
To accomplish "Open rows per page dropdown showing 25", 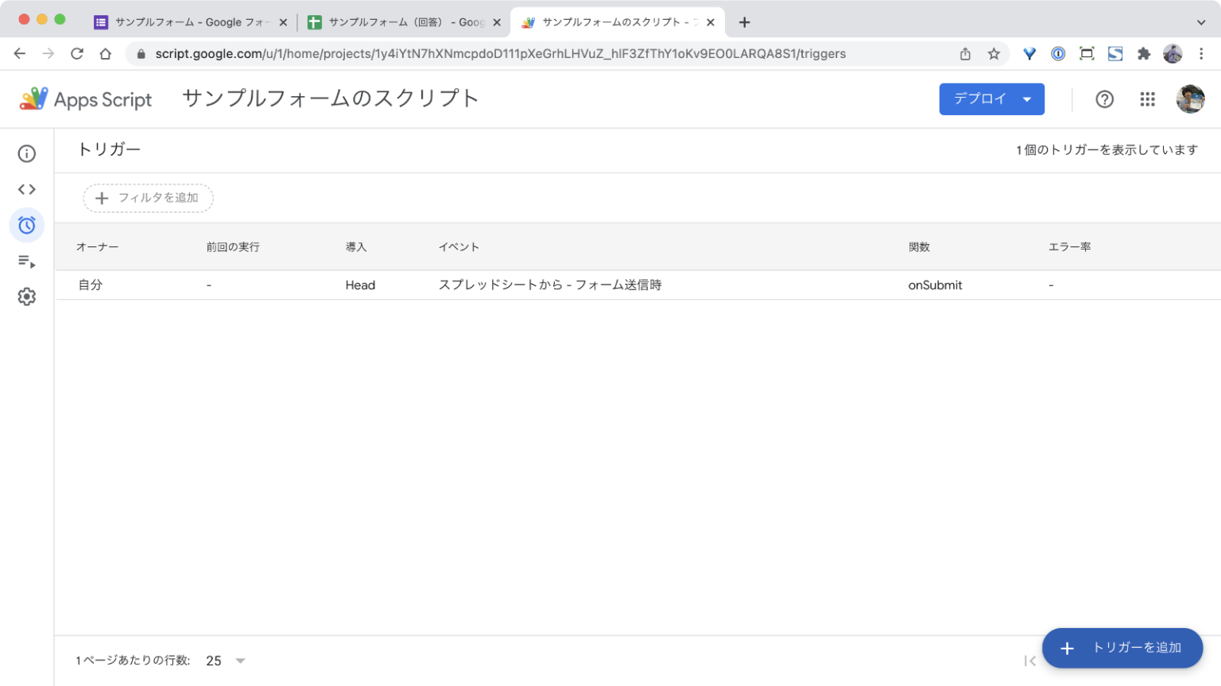I will point(226,661).
